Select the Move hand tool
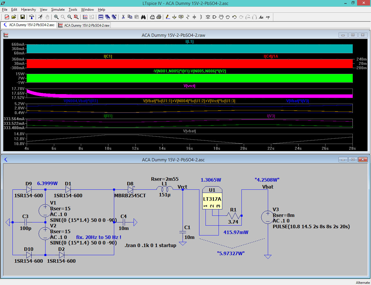Viewport: 371px width, 285px height. 221,17
